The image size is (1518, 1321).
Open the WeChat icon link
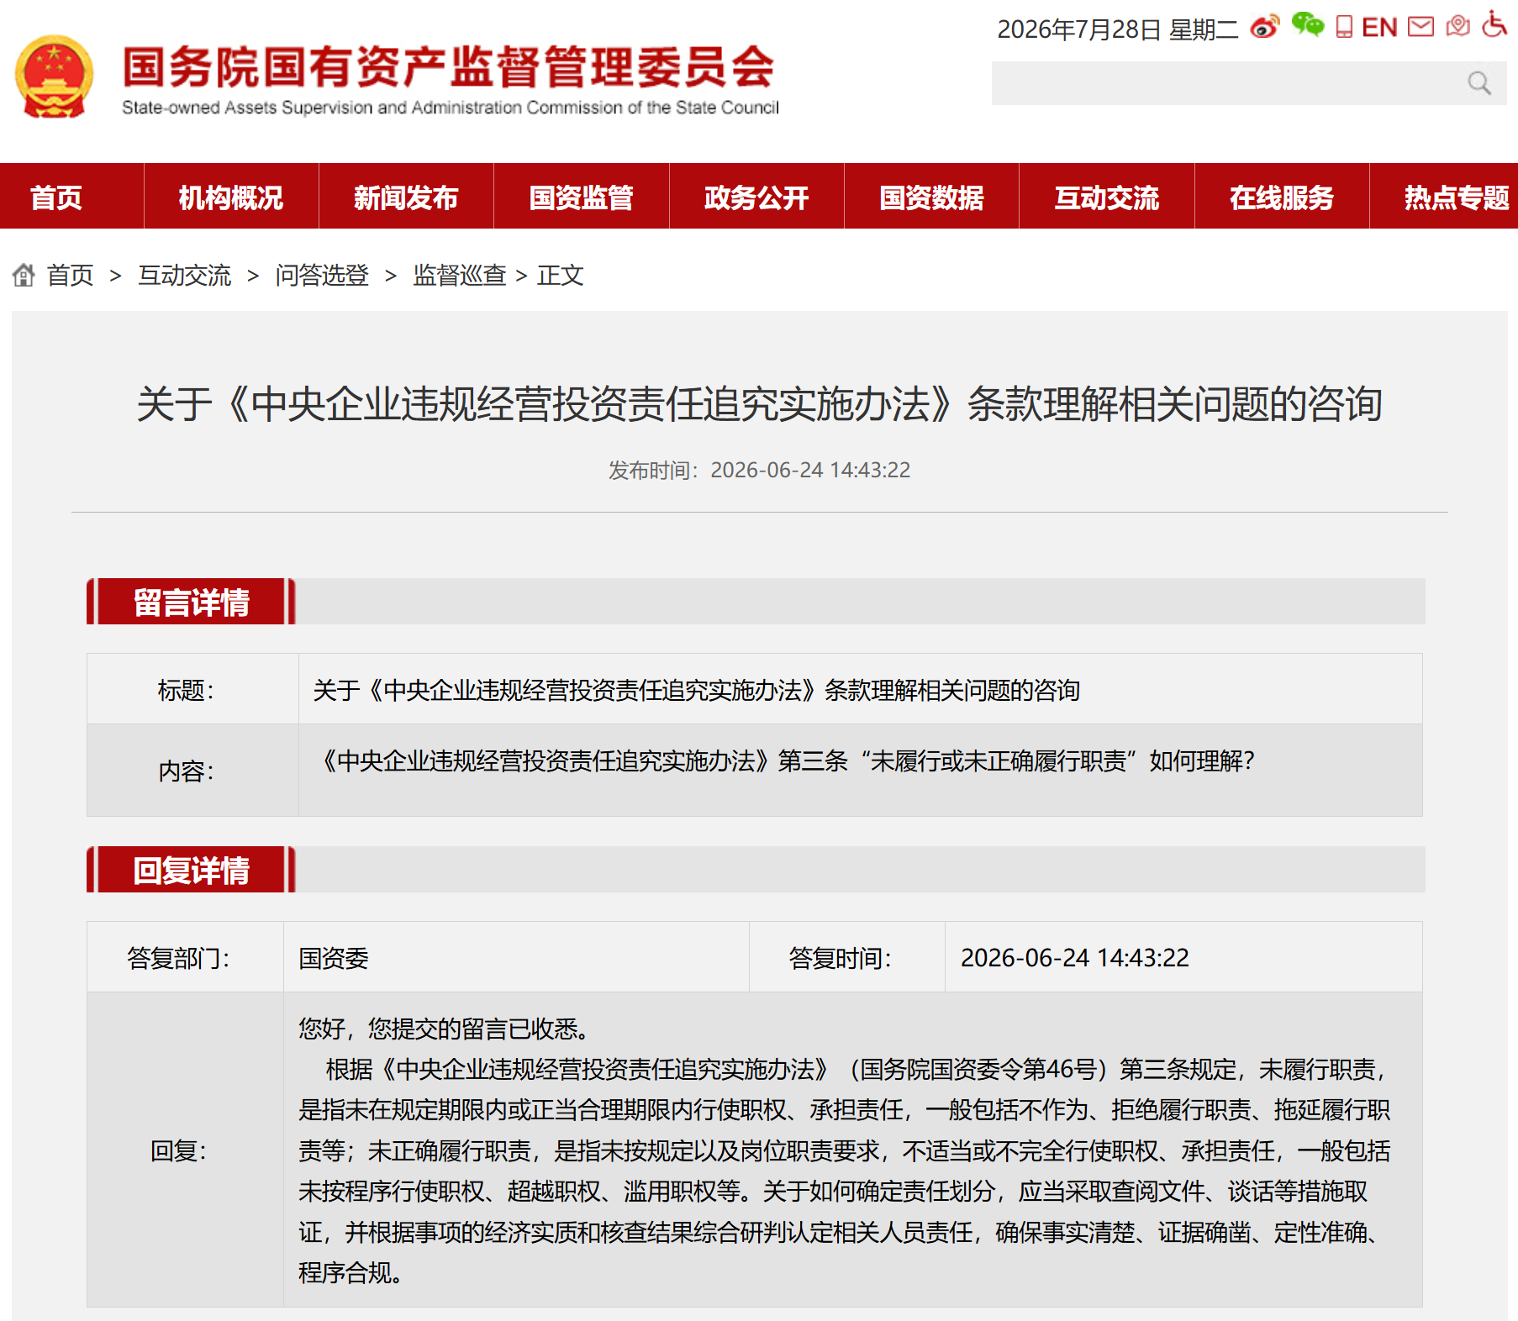(x=1307, y=25)
